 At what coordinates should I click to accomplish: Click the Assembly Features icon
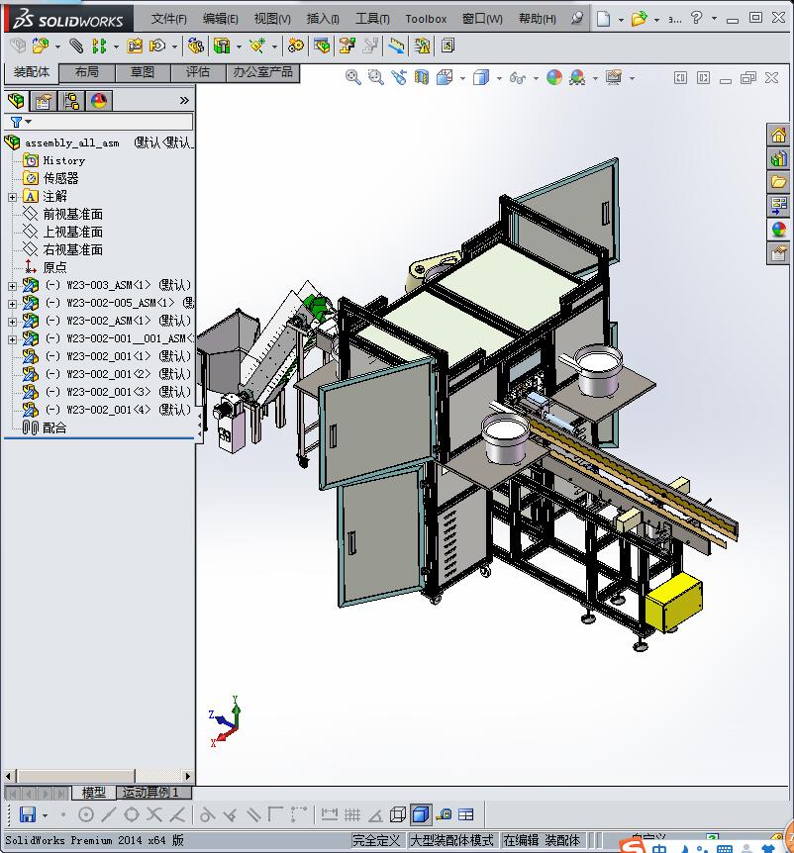click(x=222, y=46)
